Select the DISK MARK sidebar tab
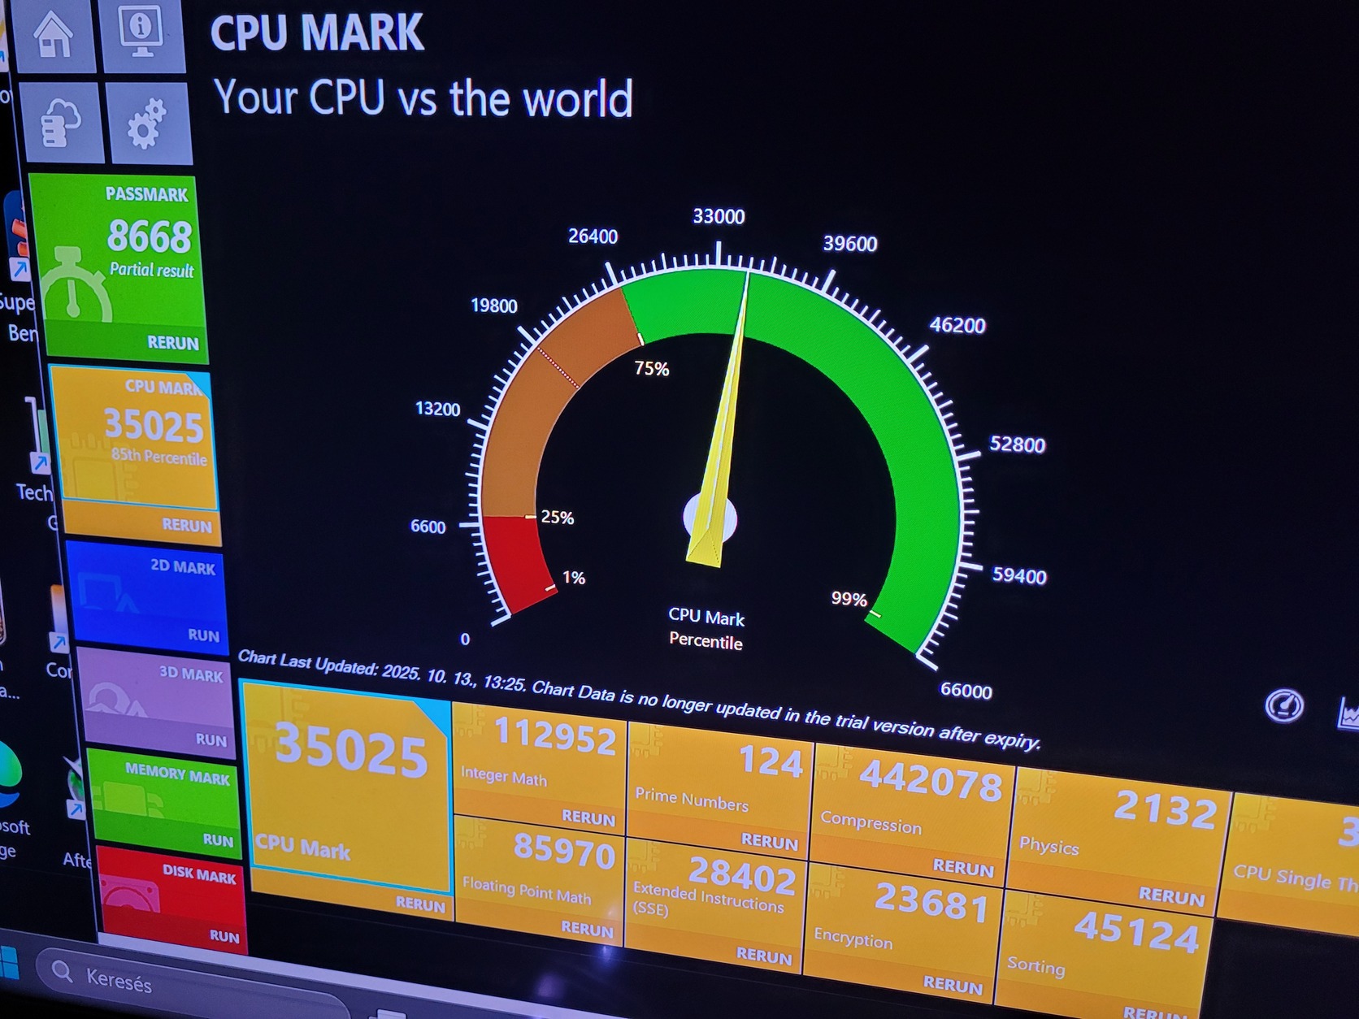The width and height of the screenshot is (1359, 1019). [x=172, y=900]
